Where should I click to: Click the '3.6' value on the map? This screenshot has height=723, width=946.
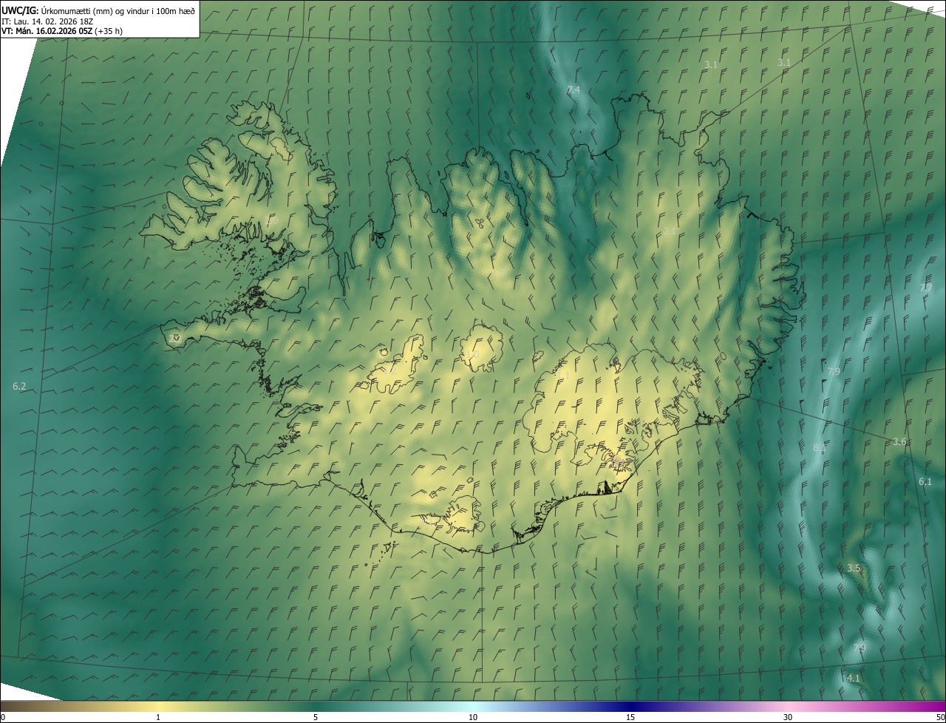click(x=899, y=442)
